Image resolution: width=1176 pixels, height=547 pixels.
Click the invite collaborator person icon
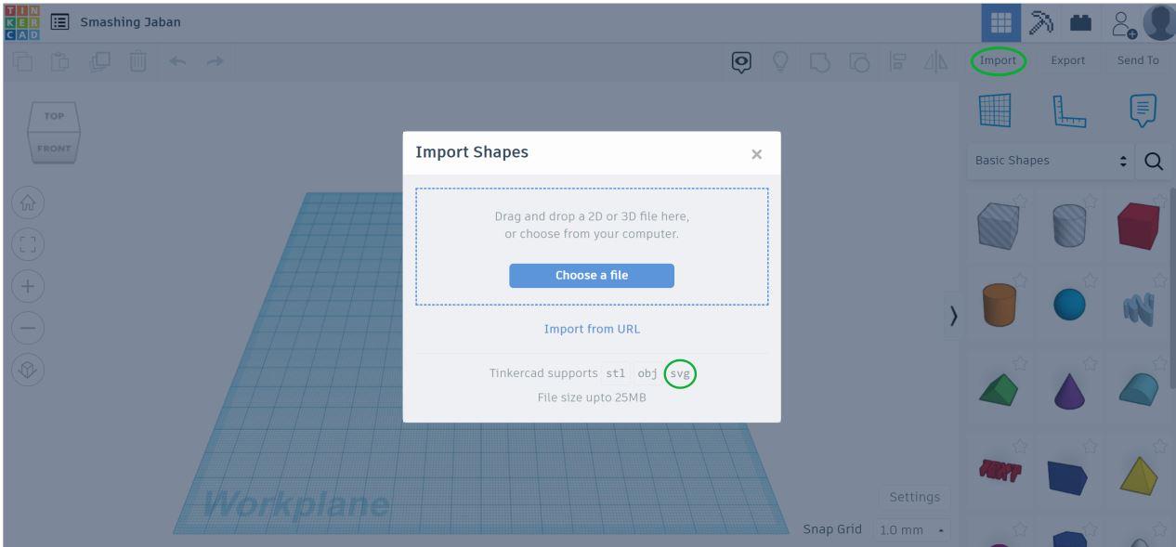coord(1125,23)
